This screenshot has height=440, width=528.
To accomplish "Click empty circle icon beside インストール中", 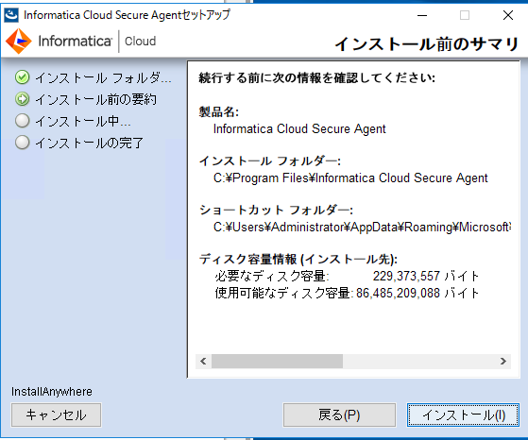I will [23, 121].
